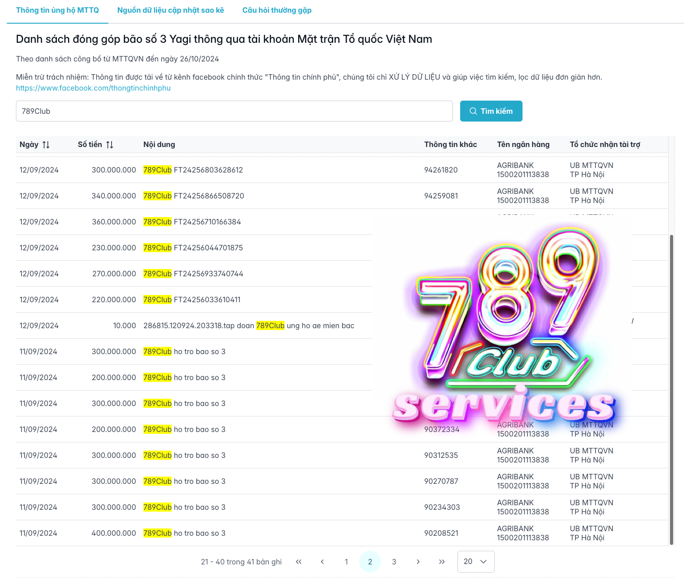Click the table vertical scrollbar
This screenshot has width=685, height=584.
(x=671, y=389)
